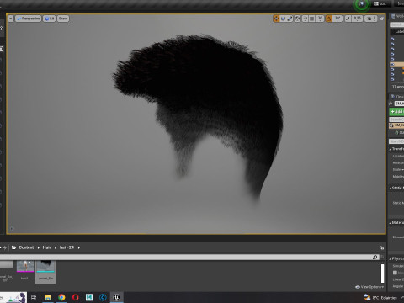Toggle the Content Browser lock icon
The width and height of the screenshot is (404, 303).
tap(381, 247)
